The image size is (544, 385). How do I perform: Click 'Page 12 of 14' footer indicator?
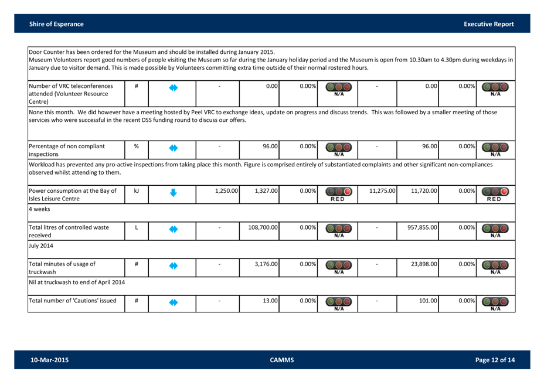click(x=495, y=360)
